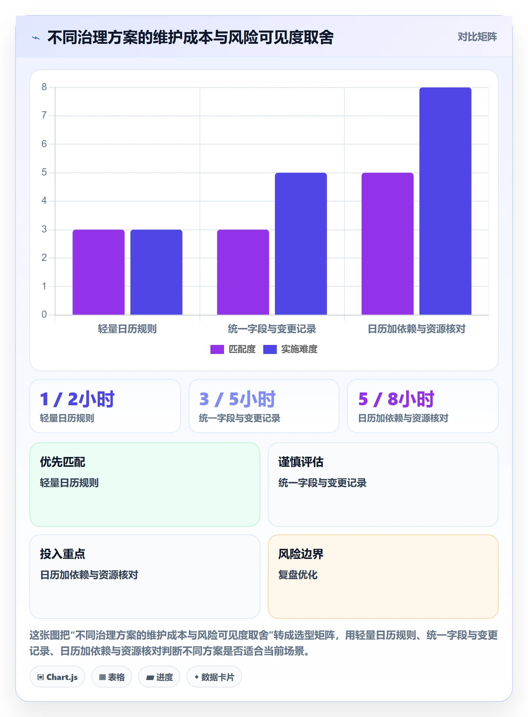
Task: Click the blue 实施难度 legend swatch
Action: [270, 349]
